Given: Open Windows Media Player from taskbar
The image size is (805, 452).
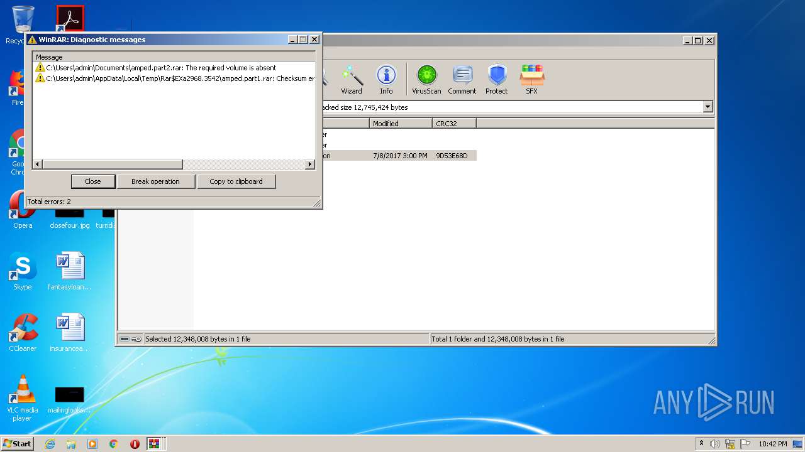Looking at the screenshot, I should pos(92,444).
